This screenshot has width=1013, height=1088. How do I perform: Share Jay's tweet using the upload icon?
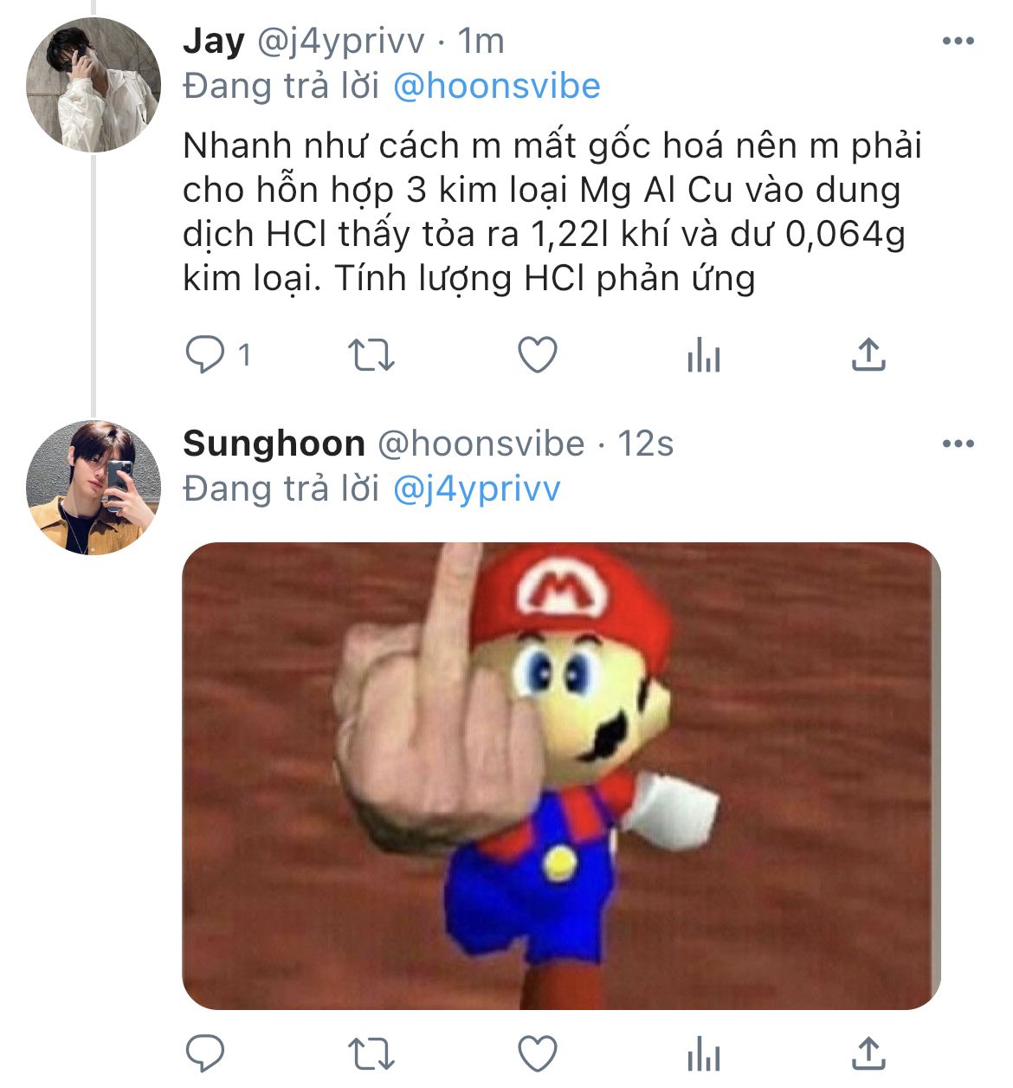coord(868,354)
